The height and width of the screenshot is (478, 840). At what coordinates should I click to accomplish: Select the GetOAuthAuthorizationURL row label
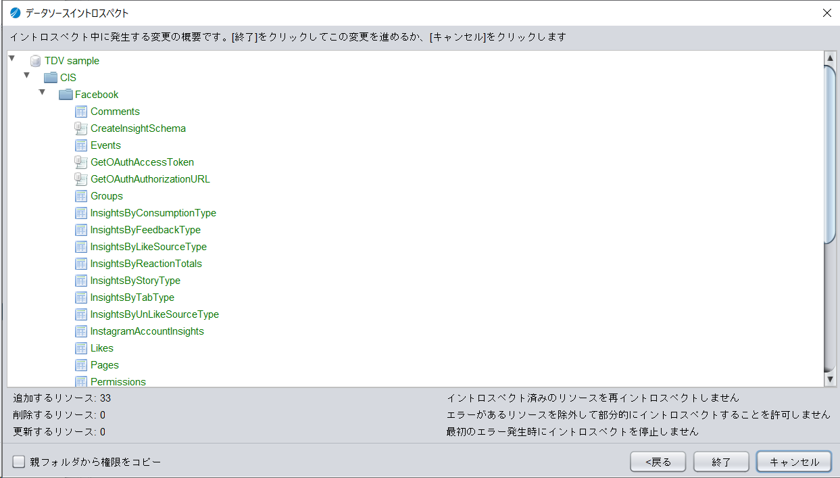[x=150, y=179]
